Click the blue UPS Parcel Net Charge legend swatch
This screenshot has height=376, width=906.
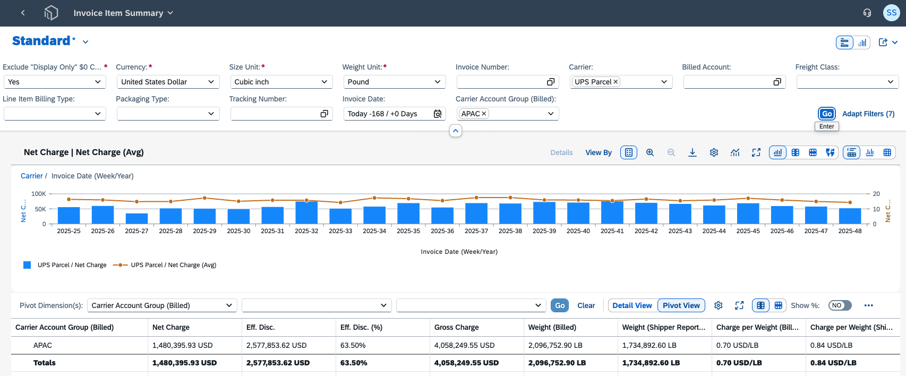(27, 265)
